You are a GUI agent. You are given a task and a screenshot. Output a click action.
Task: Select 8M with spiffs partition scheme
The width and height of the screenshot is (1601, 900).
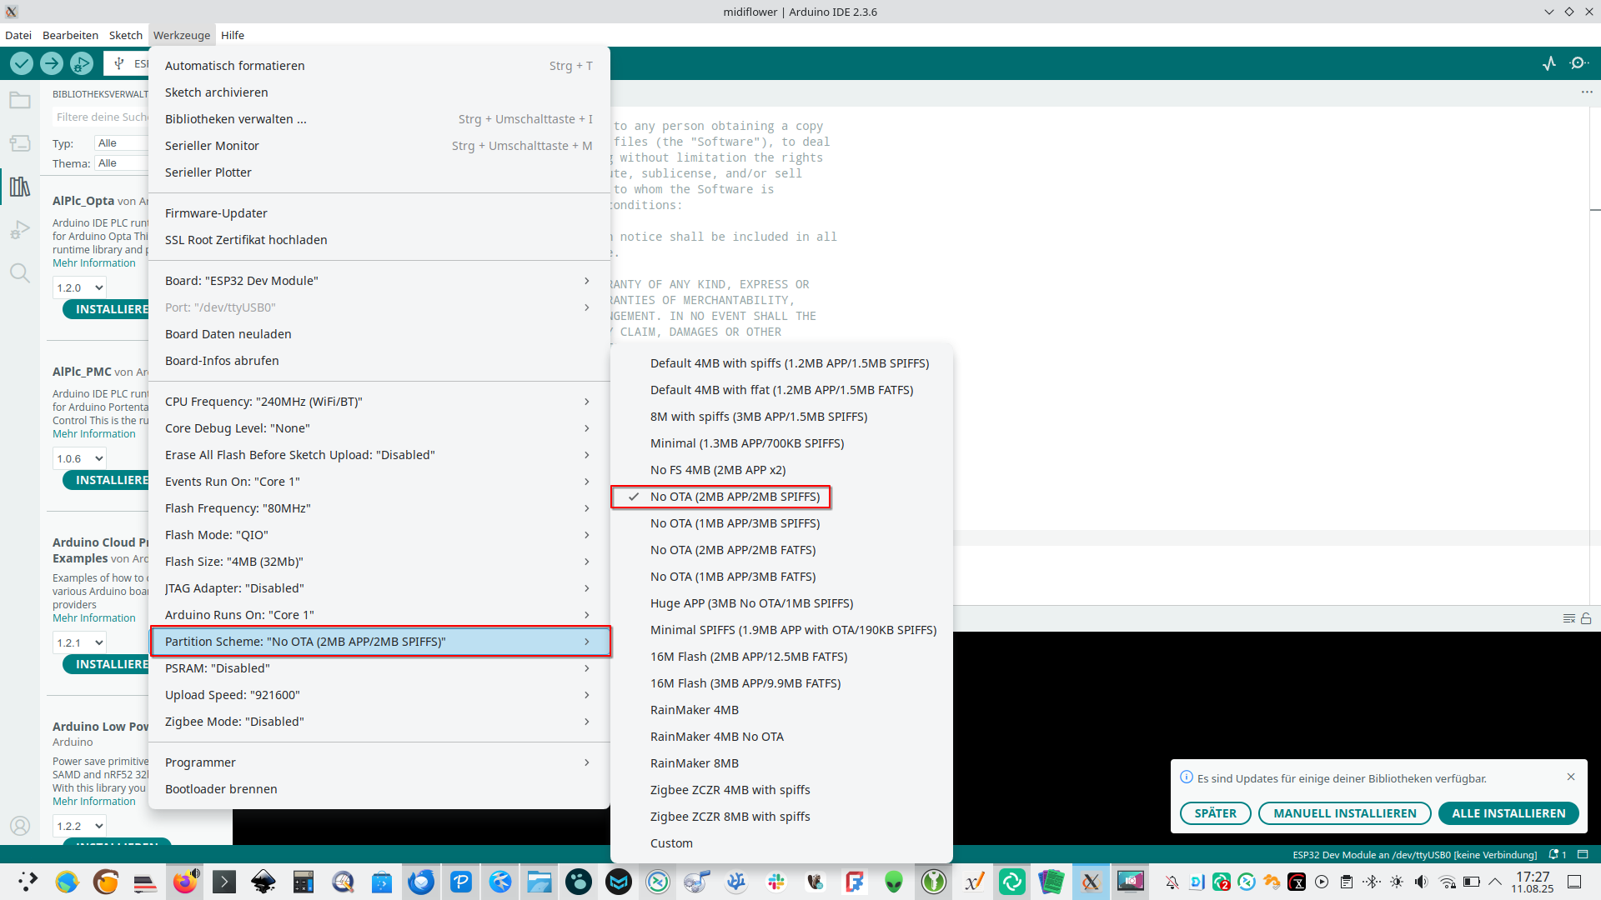[781, 417]
